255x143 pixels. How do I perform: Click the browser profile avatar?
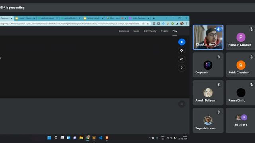182,23
